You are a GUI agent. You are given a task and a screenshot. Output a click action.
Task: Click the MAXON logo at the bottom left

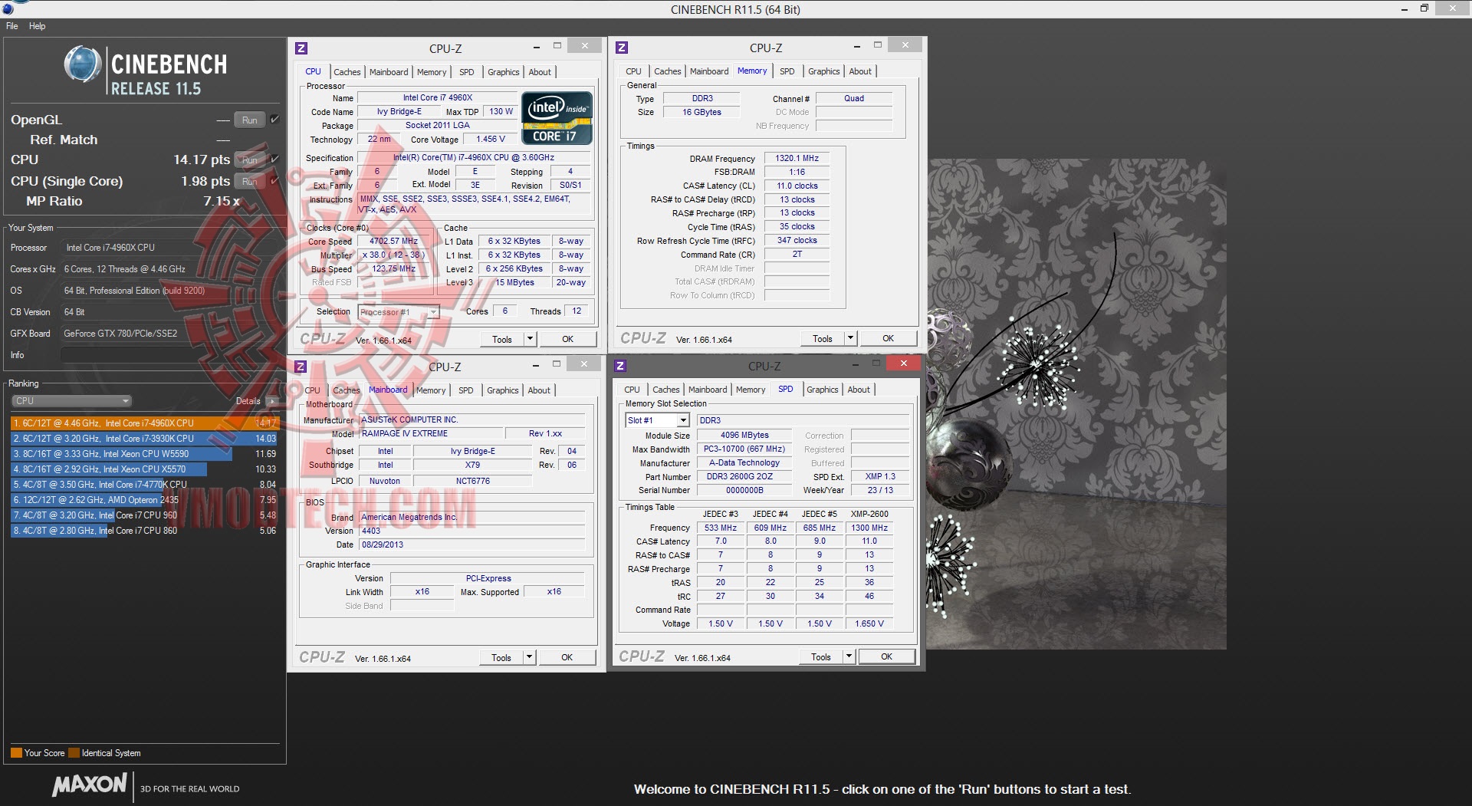(x=89, y=785)
